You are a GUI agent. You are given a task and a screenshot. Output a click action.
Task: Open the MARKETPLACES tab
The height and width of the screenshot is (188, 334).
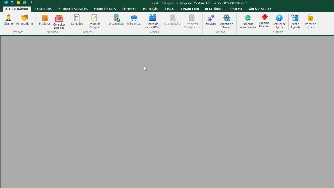(x=105, y=9)
